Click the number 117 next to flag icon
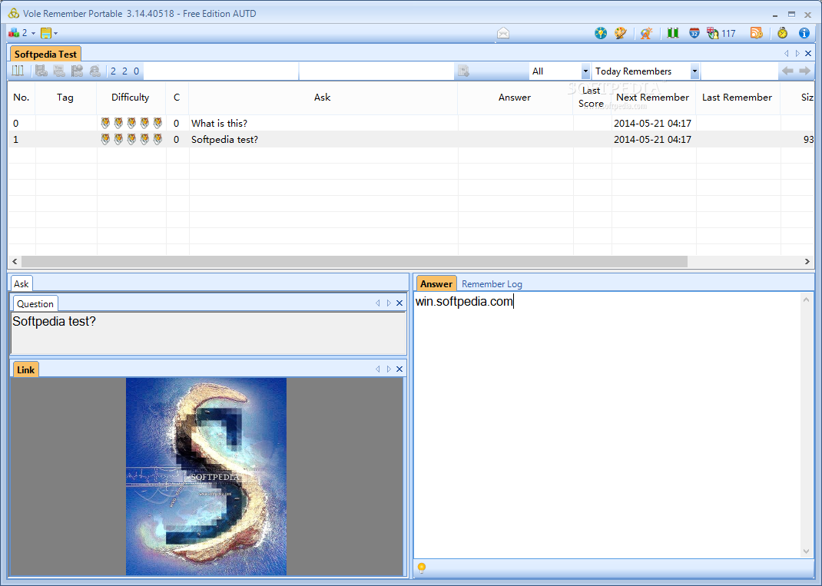This screenshot has width=822, height=586. 729,34
